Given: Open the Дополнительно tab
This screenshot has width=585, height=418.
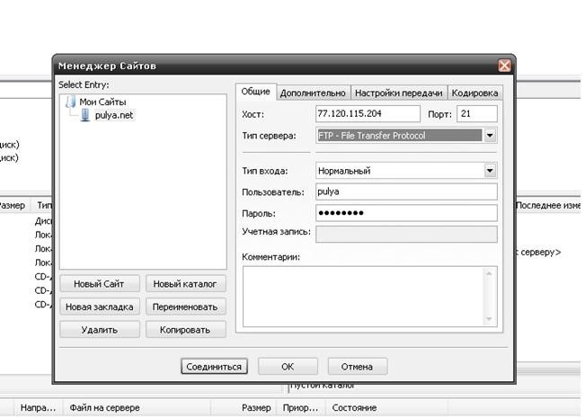Looking at the screenshot, I should point(313,93).
